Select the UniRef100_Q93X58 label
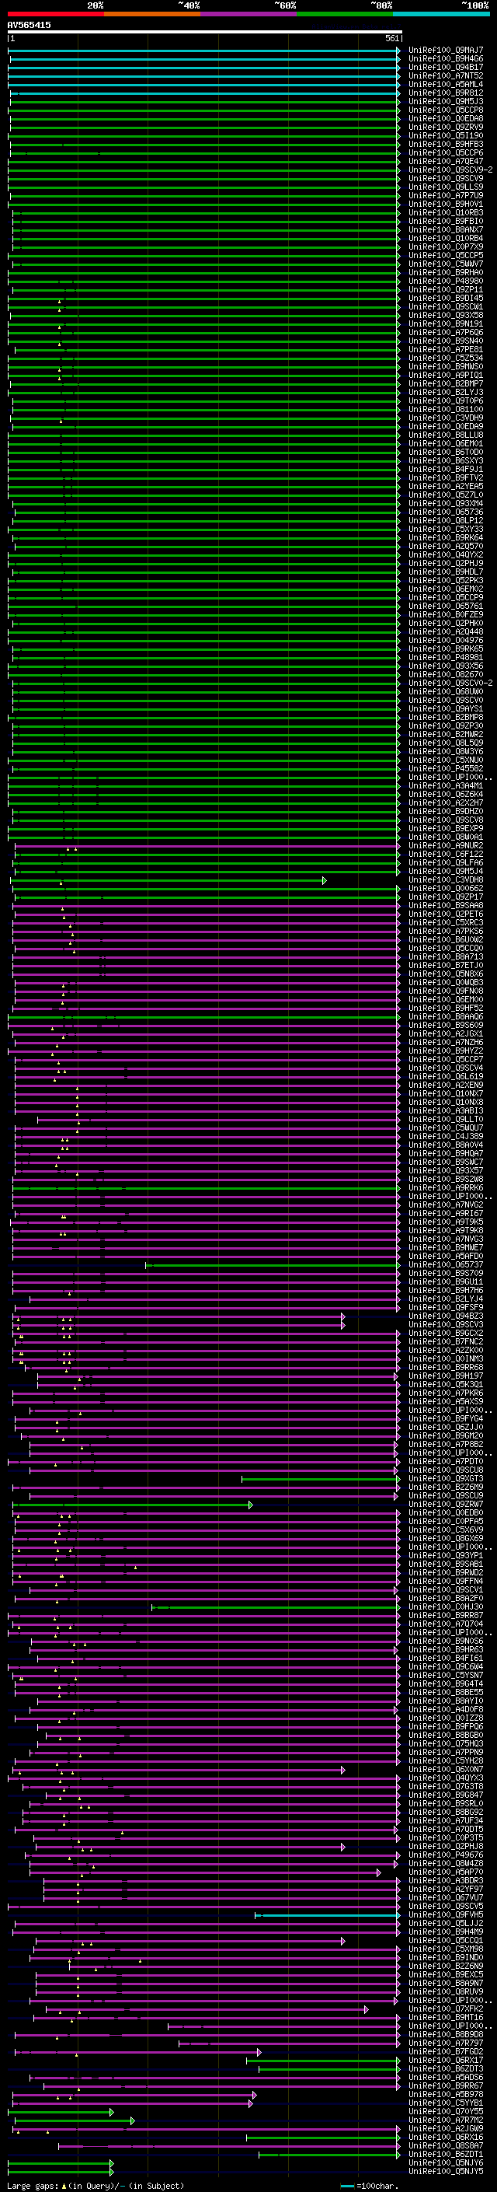497x2192 pixels. click(x=445, y=315)
